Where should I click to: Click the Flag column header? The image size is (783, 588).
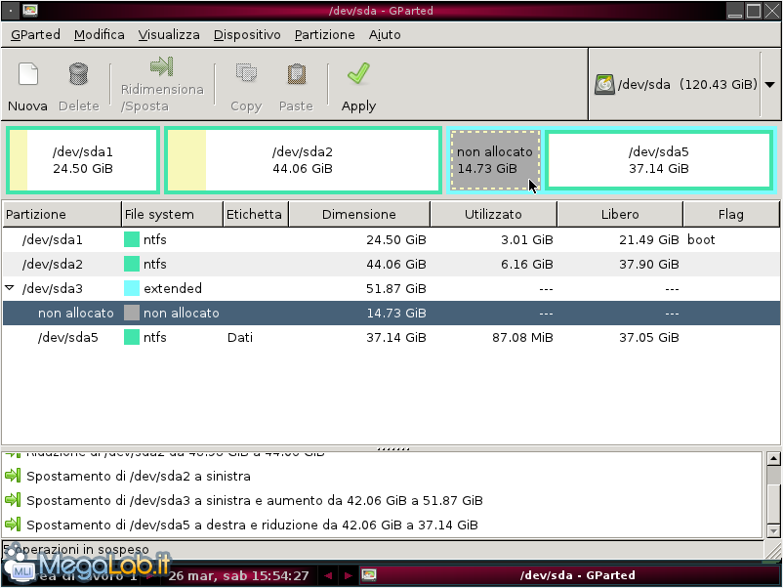(731, 214)
